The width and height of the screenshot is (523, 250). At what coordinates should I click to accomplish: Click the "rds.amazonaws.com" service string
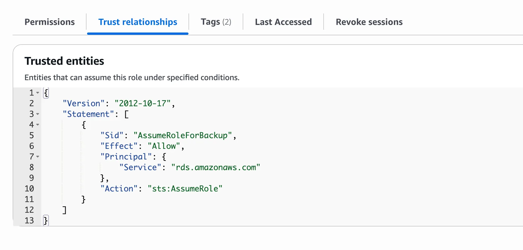tap(216, 167)
